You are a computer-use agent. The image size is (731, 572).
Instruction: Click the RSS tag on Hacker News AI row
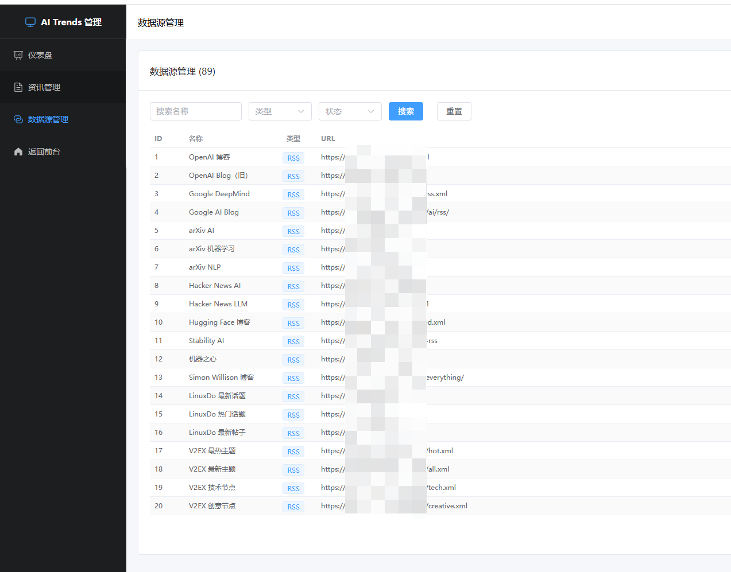pyautogui.click(x=293, y=286)
